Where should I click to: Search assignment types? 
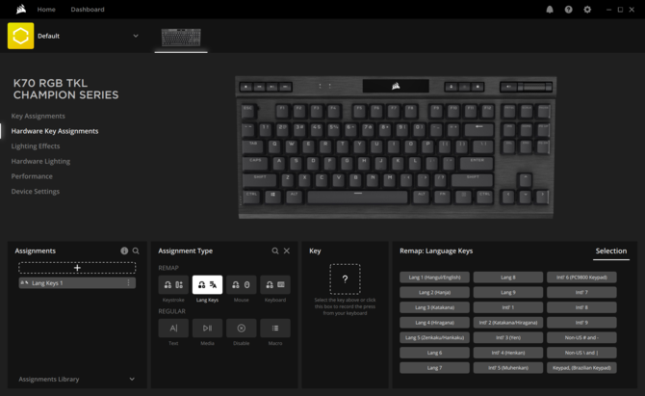[x=275, y=251]
